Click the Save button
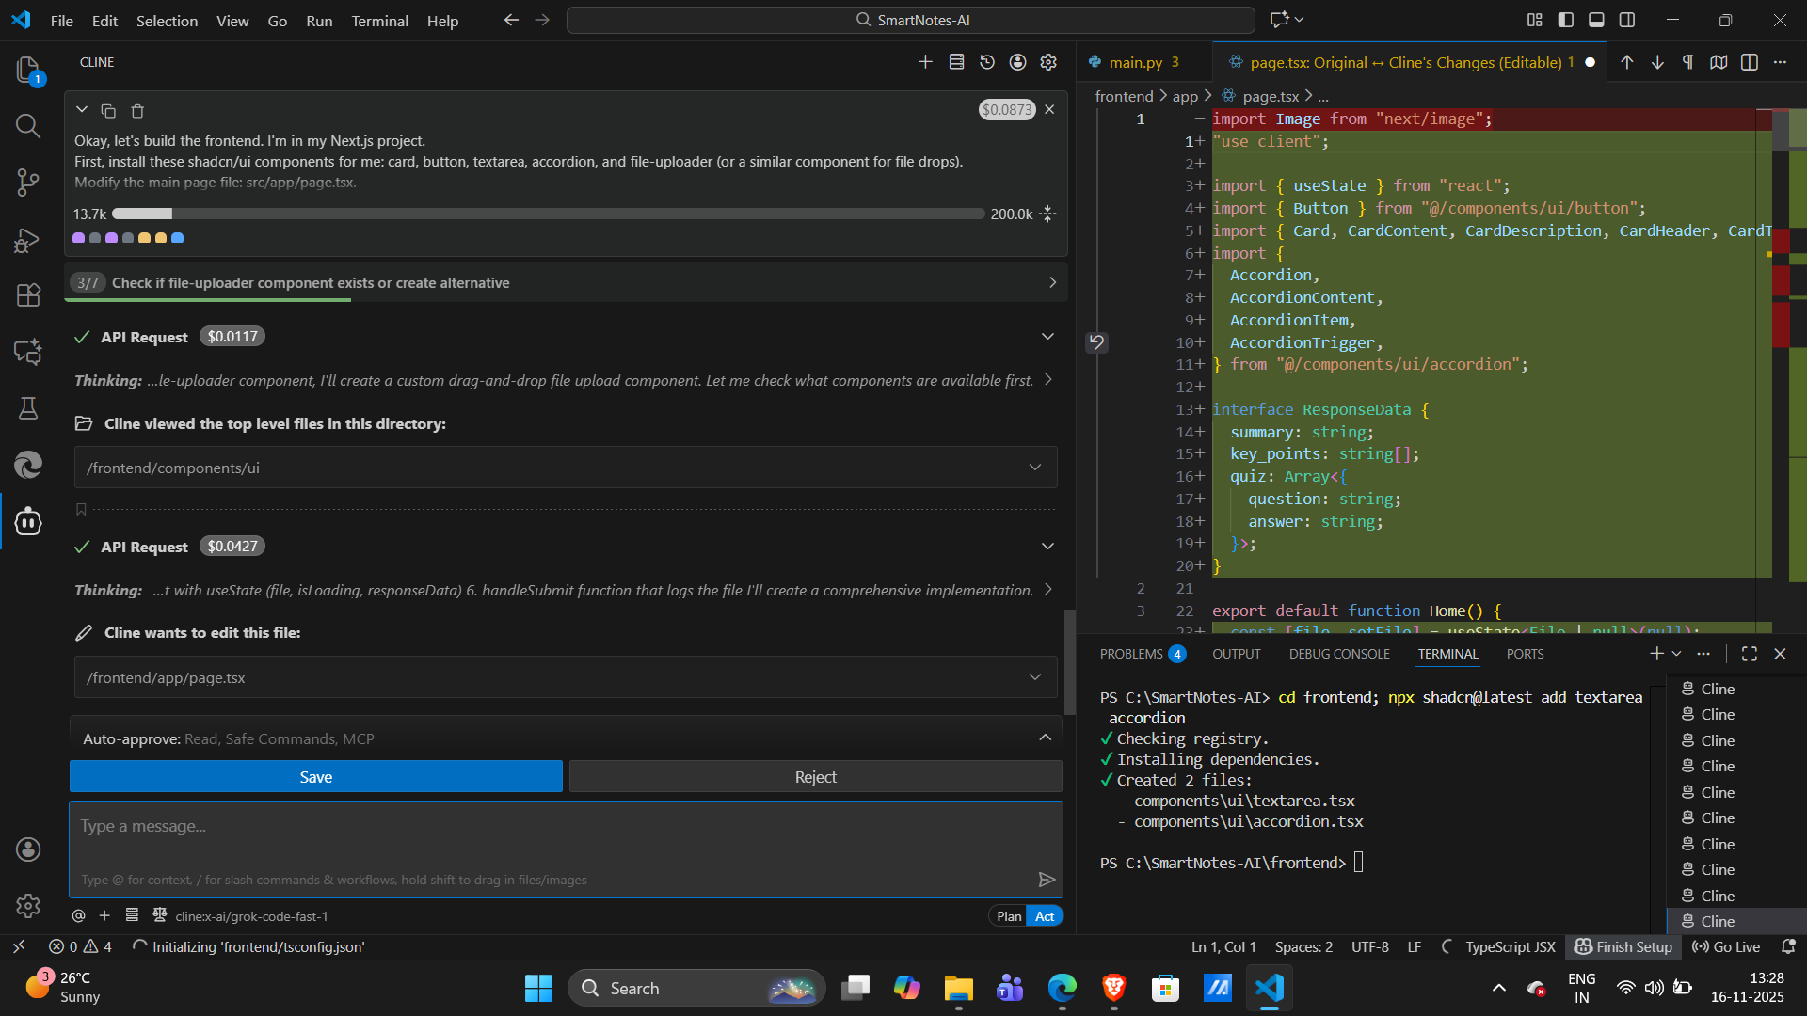Viewport: 1807px width, 1016px height. [x=315, y=777]
